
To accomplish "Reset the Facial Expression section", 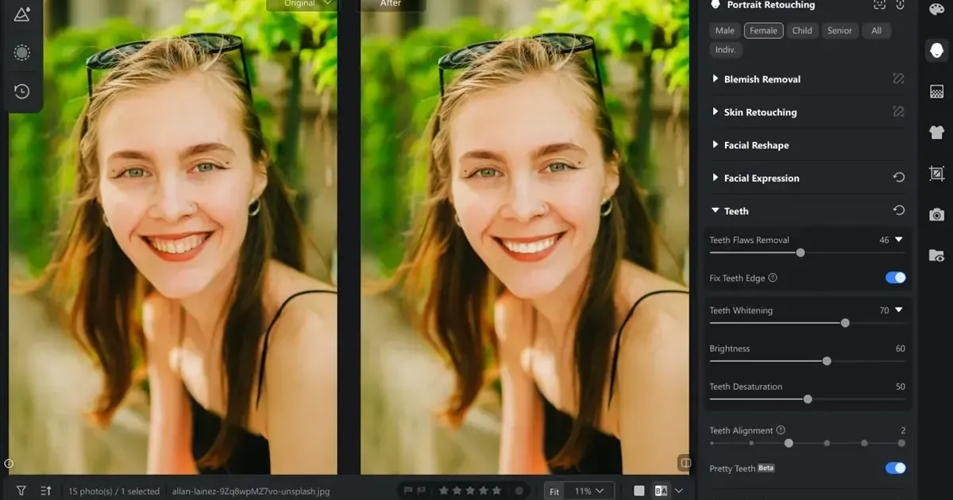I will pos(899,178).
